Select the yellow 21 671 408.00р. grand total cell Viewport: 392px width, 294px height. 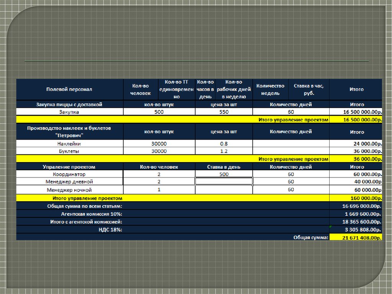coord(356,238)
